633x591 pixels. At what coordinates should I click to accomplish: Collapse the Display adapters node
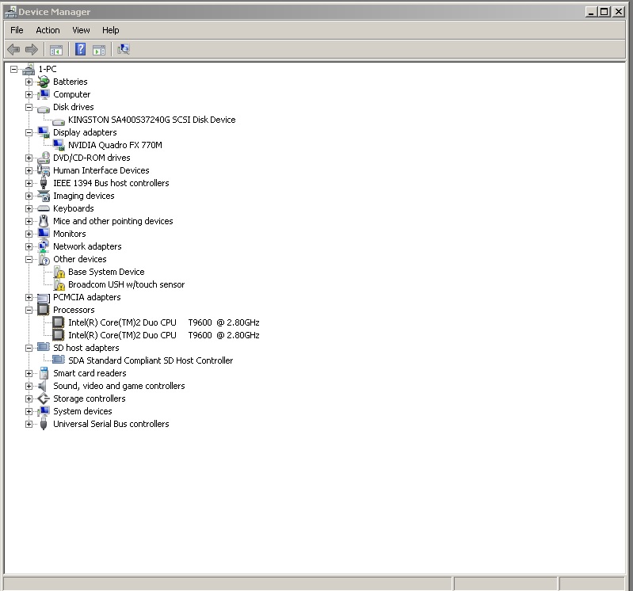click(29, 132)
